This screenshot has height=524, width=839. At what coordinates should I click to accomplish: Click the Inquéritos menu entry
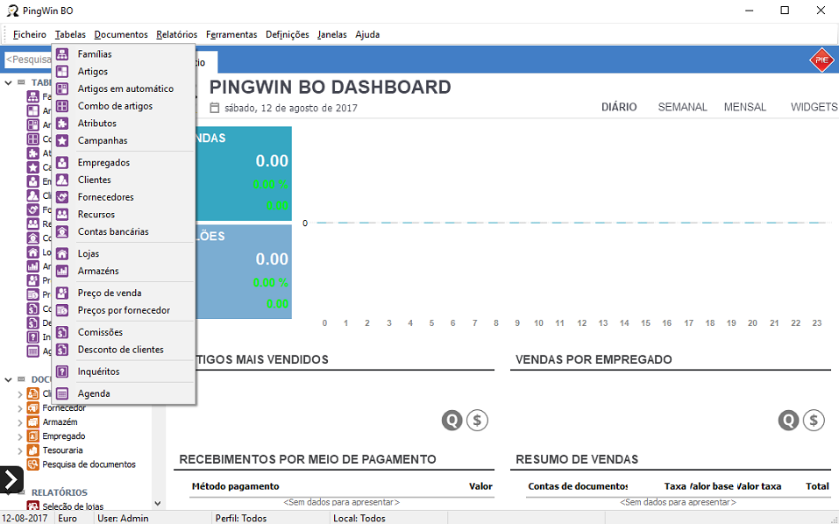click(98, 372)
